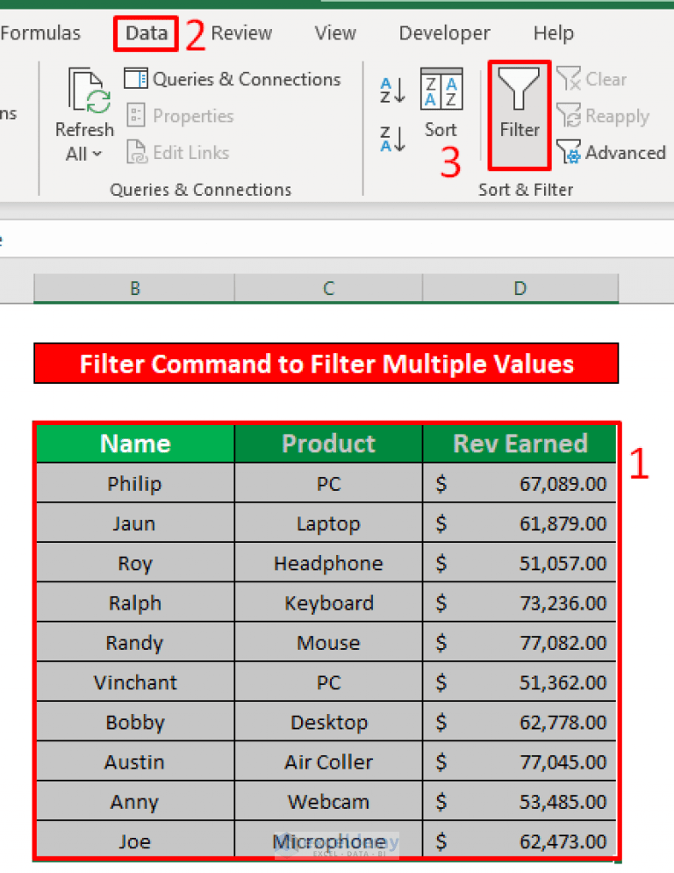This screenshot has width=674, height=873.
Task: Click the 'Webcam' product cell
Action: coord(328,801)
